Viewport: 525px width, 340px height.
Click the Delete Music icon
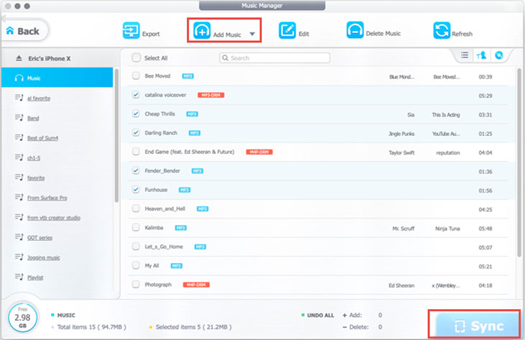355,30
